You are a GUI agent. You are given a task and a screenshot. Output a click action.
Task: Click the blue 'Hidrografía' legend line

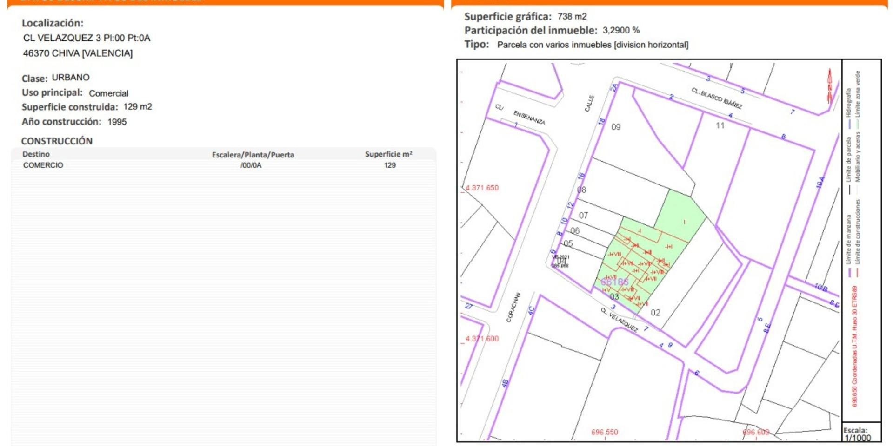click(x=850, y=124)
